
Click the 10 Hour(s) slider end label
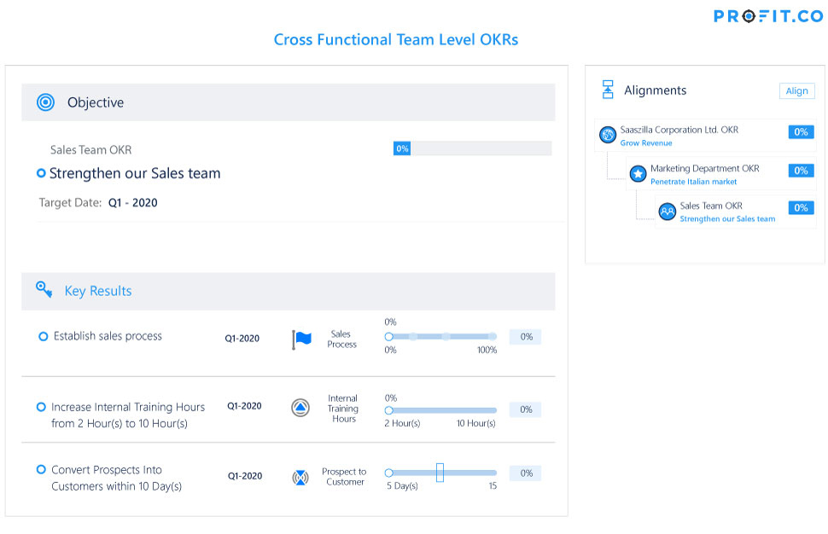coord(475,423)
